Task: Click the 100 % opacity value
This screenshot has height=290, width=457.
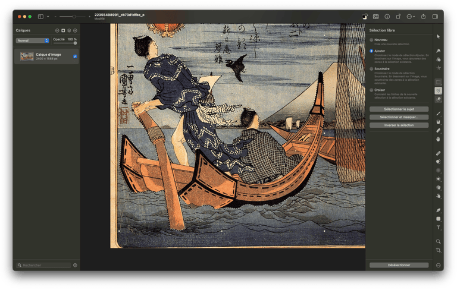Action: (x=72, y=39)
